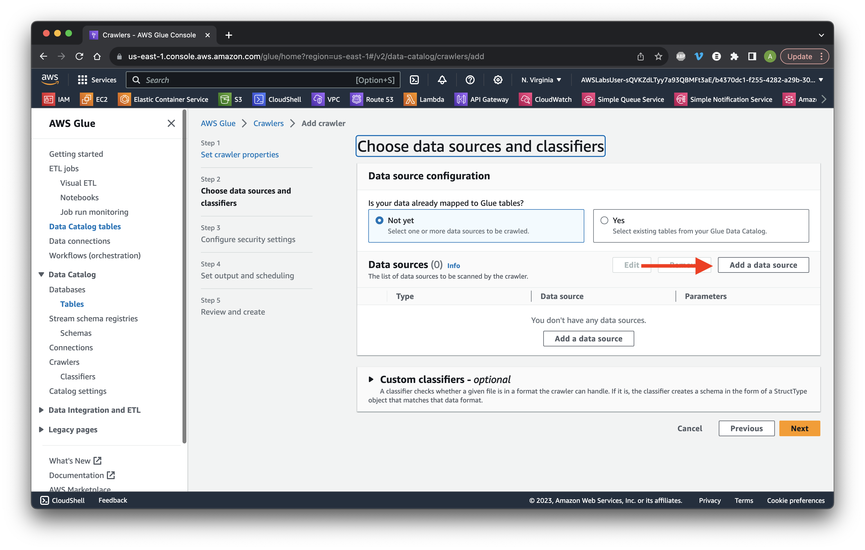Launch CloudShell terminal icon in header

pos(414,80)
